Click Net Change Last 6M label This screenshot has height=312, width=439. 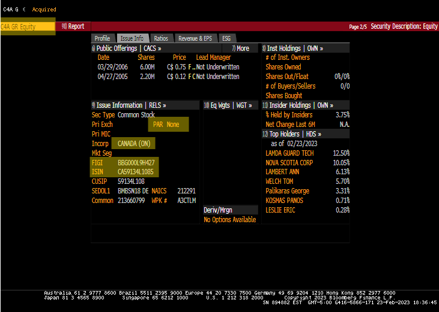point(290,124)
